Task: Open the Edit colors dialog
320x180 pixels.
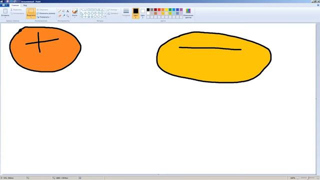Action: click(188, 13)
